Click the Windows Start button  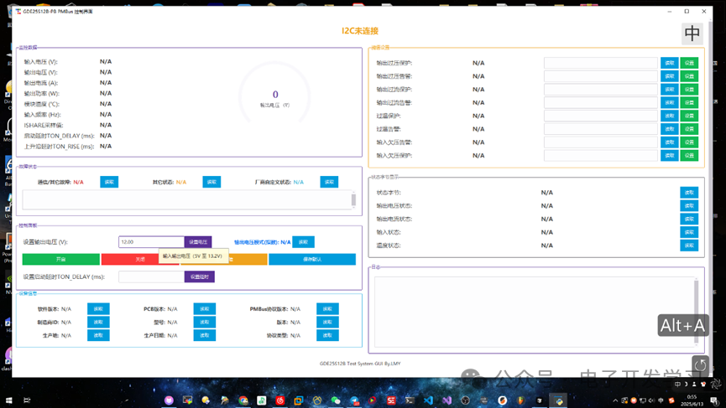[x=9, y=400]
